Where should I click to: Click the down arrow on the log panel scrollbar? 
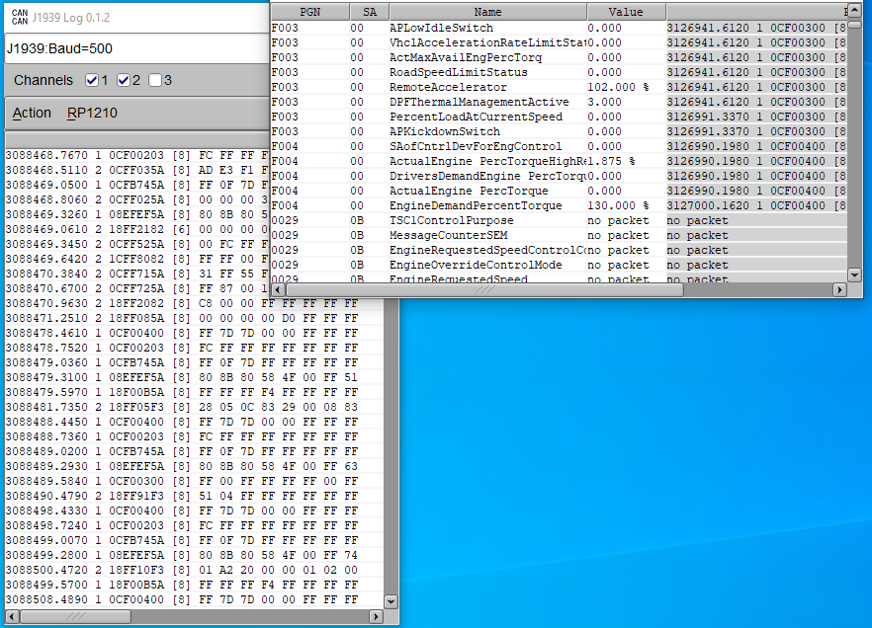point(391,600)
